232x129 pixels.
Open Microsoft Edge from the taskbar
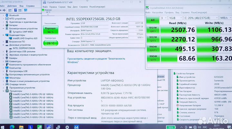[x=12, y=127]
